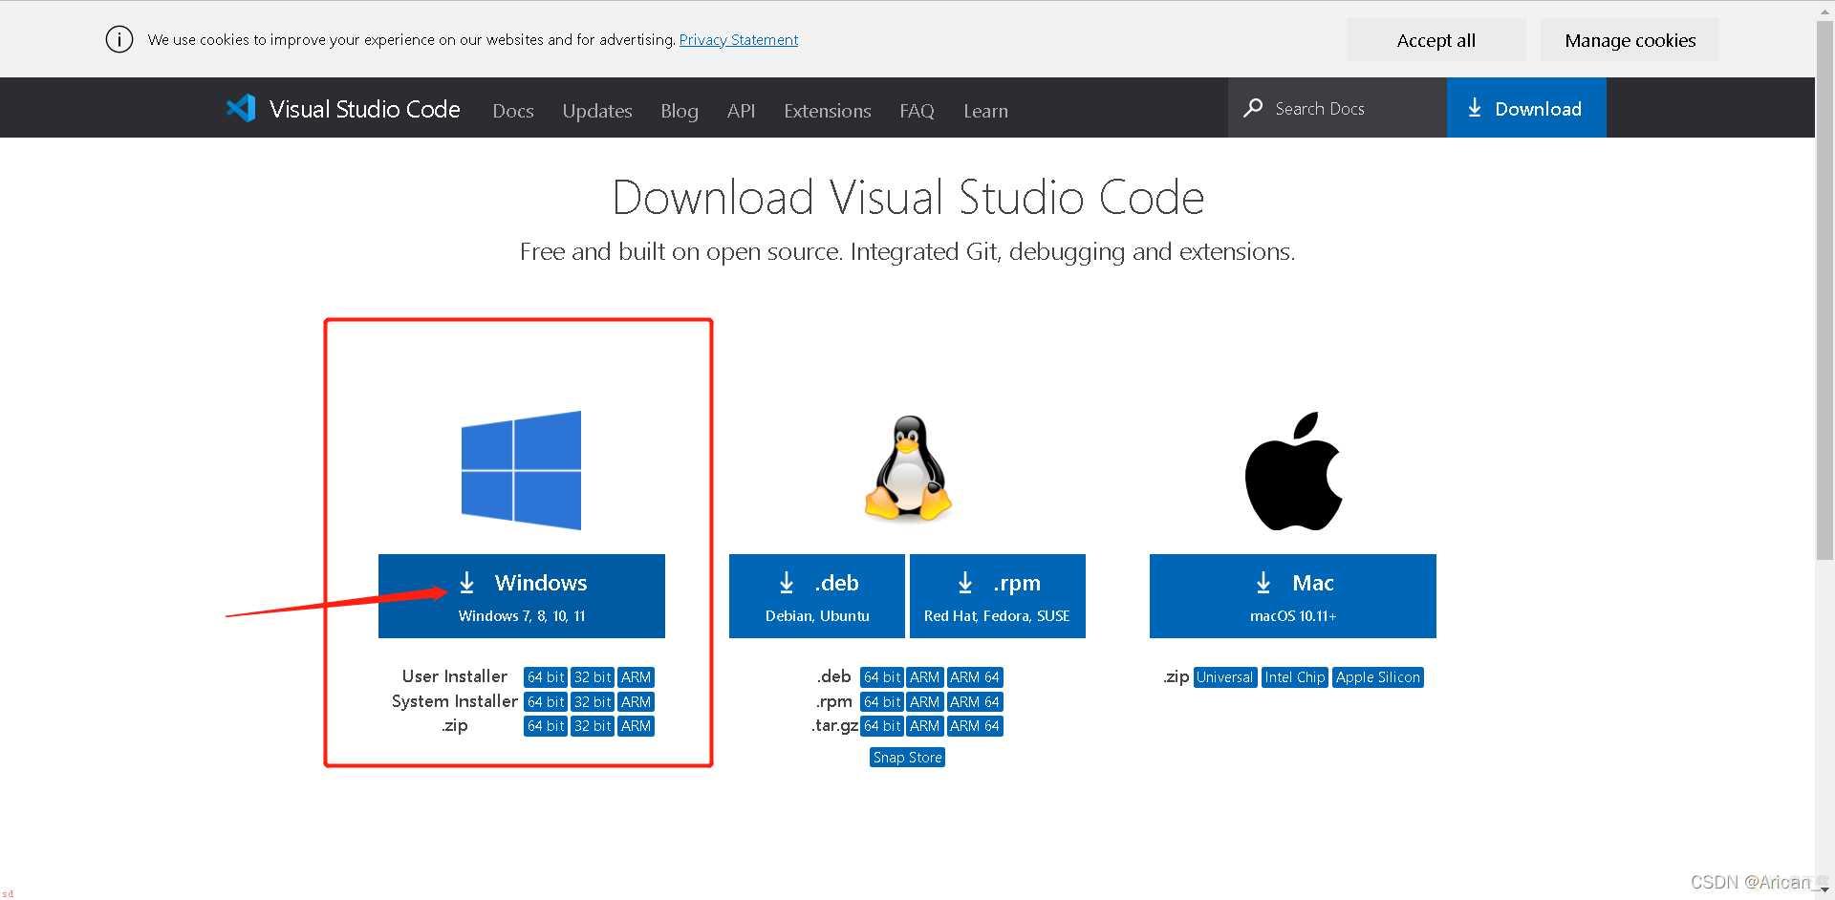Select Mac .zip Intel Chip download
This screenshot has height=900, width=1835.
(1295, 677)
